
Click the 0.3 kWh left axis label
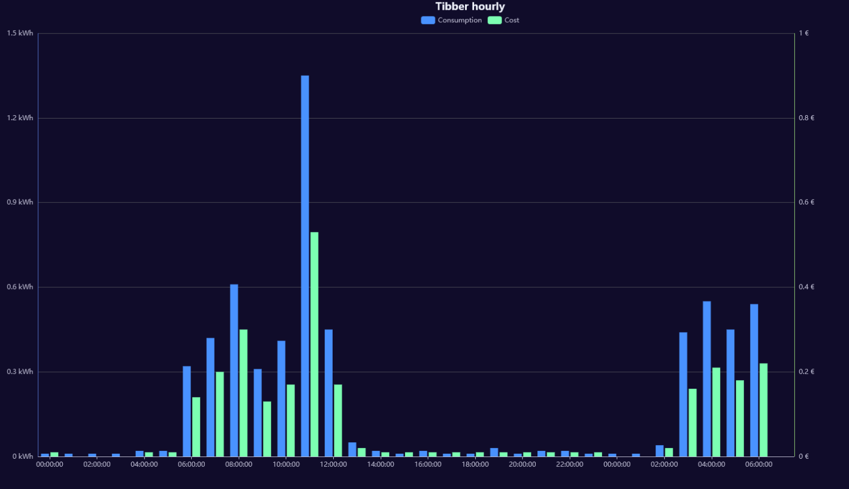20,372
